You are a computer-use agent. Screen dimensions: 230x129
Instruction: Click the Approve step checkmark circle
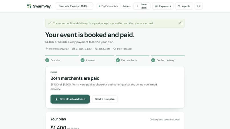point(82,60)
